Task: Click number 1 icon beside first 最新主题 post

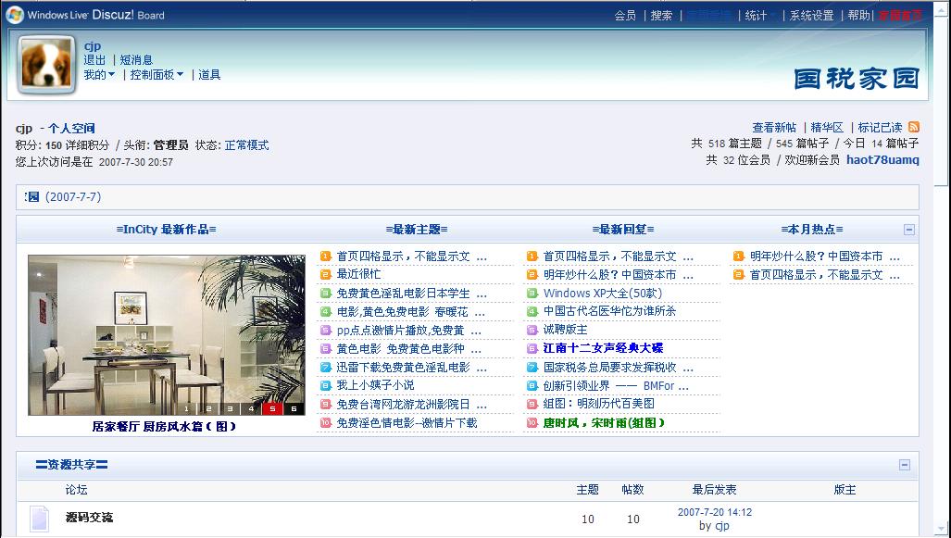Action: 325,256
